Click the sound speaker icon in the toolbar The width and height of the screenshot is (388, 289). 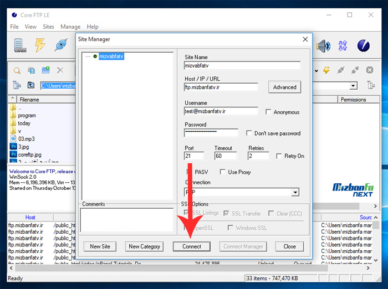pyautogui.click(x=323, y=46)
